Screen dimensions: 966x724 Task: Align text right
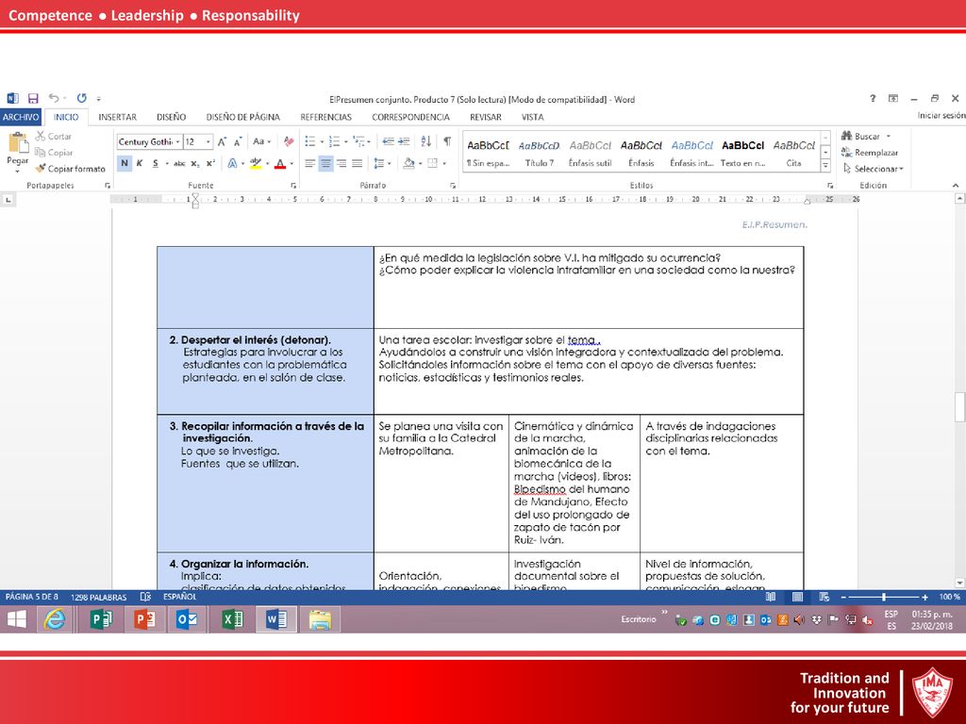pos(341,163)
